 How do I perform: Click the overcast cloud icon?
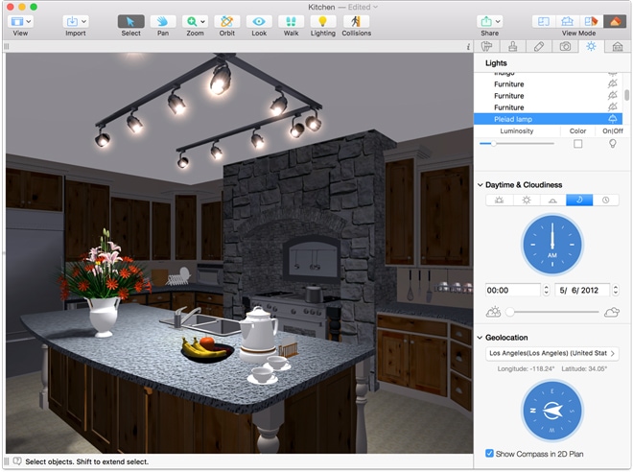612,312
